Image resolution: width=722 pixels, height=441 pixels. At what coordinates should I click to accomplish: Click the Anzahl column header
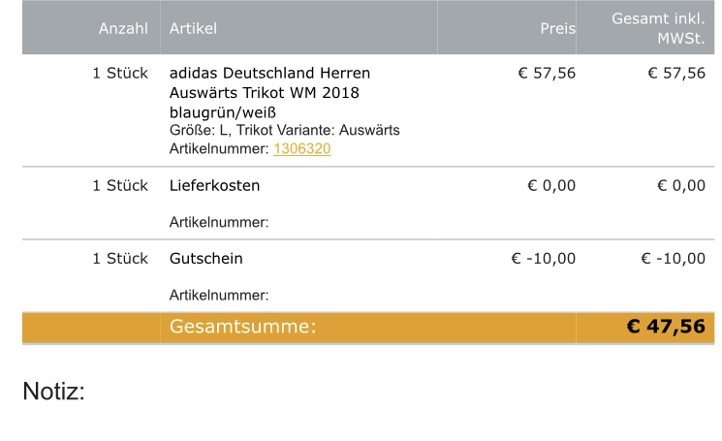click(123, 29)
